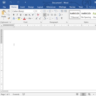Viewport: 96px width, 96px height.
Task: Justify paragraph text
Action: (55, 15)
